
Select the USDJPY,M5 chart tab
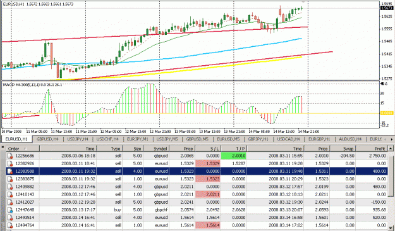point(167,139)
